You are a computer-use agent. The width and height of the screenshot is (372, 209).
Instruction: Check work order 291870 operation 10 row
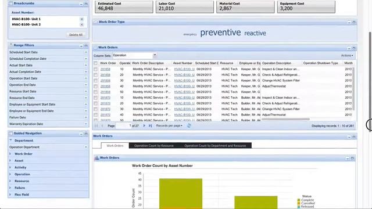point(95,98)
